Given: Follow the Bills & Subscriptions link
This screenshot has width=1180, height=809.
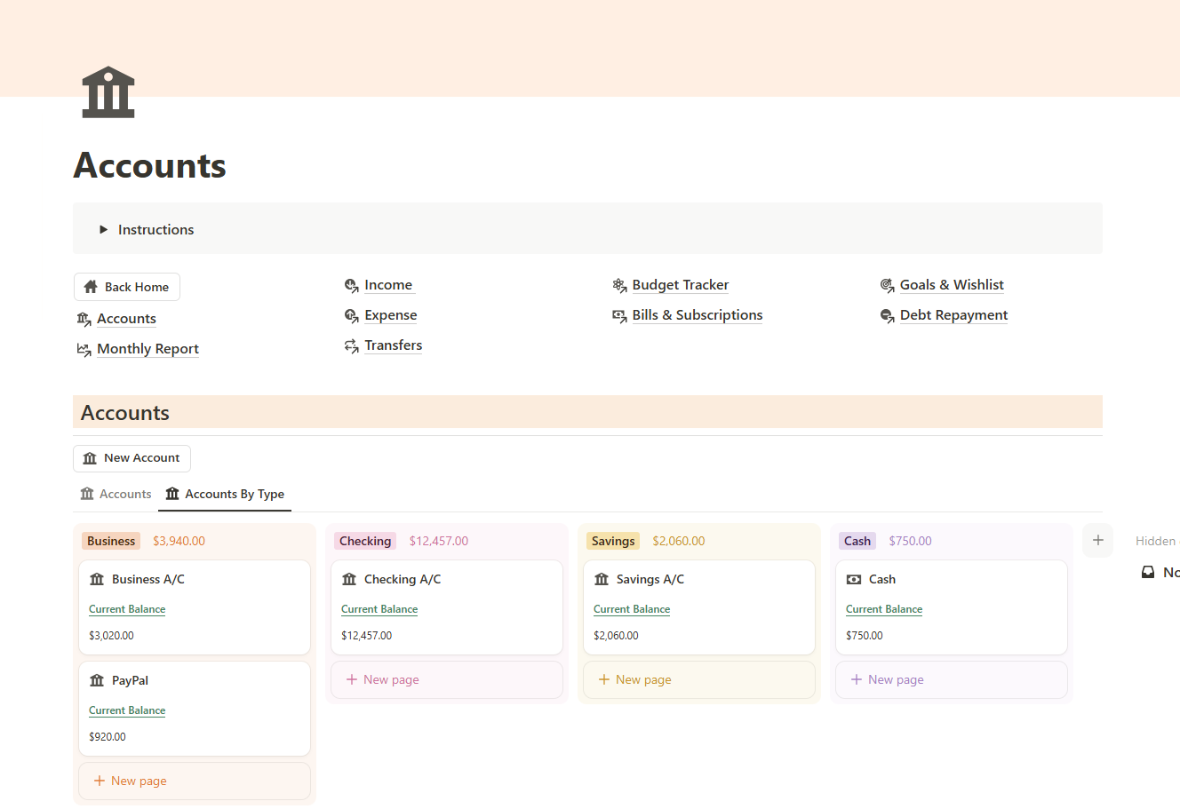Looking at the screenshot, I should click(x=697, y=314).
